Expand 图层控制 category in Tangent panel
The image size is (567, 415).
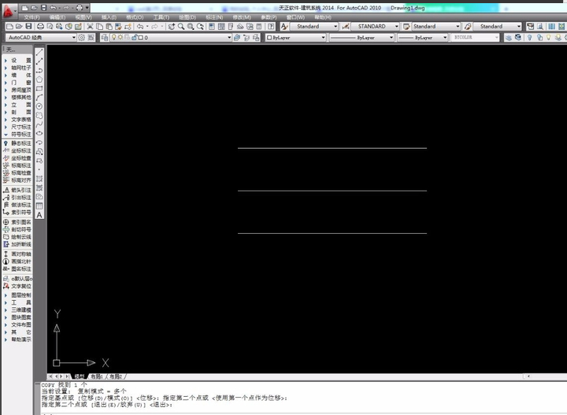17,295
